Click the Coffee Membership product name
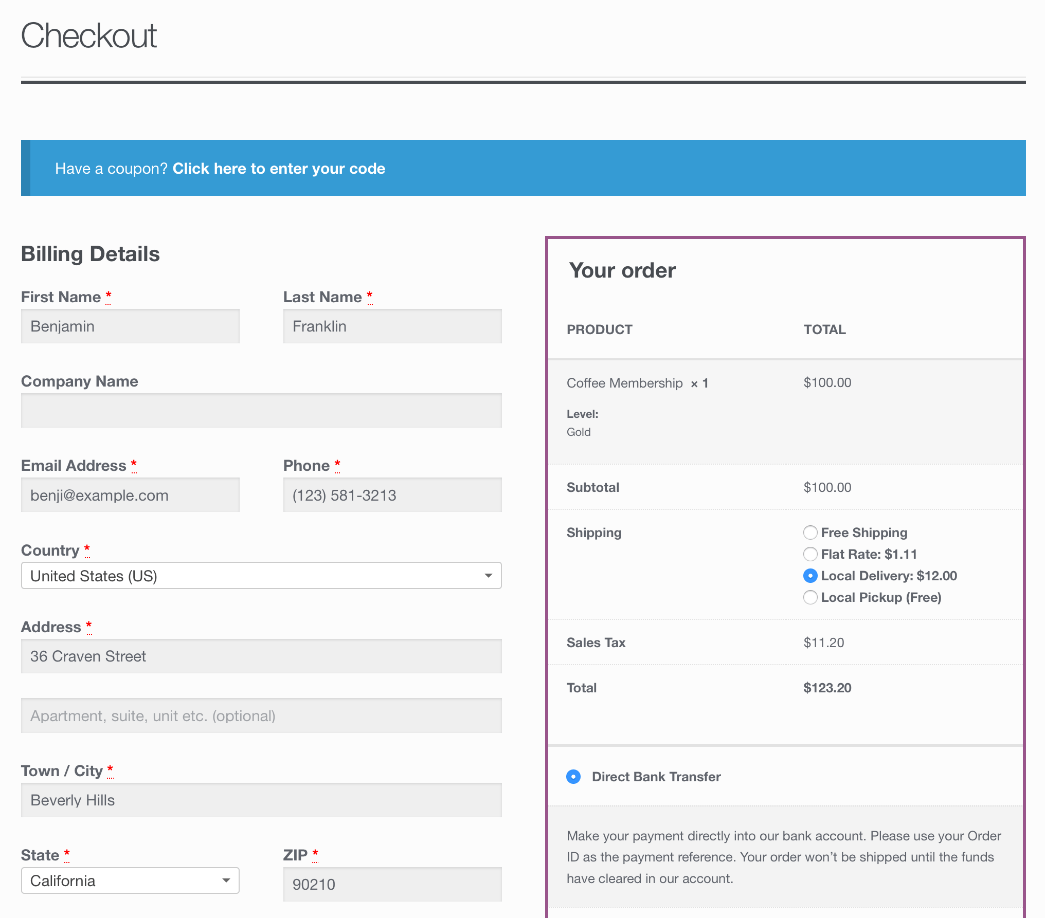This screenshot has height=918, width=1045. (624, 383)
